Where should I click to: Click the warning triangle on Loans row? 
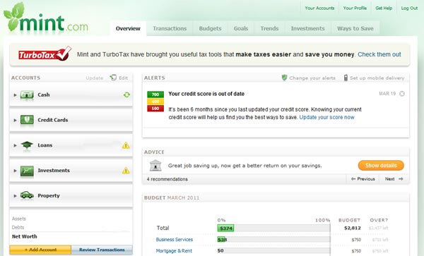(126, 145)
